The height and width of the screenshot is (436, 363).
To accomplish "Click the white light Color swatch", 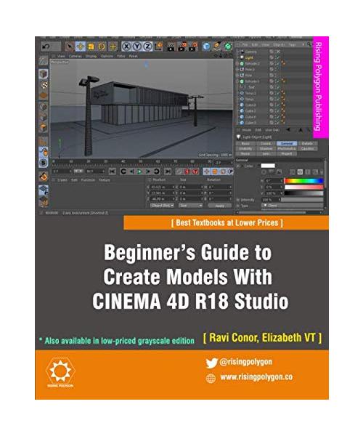I will (268, 166).
